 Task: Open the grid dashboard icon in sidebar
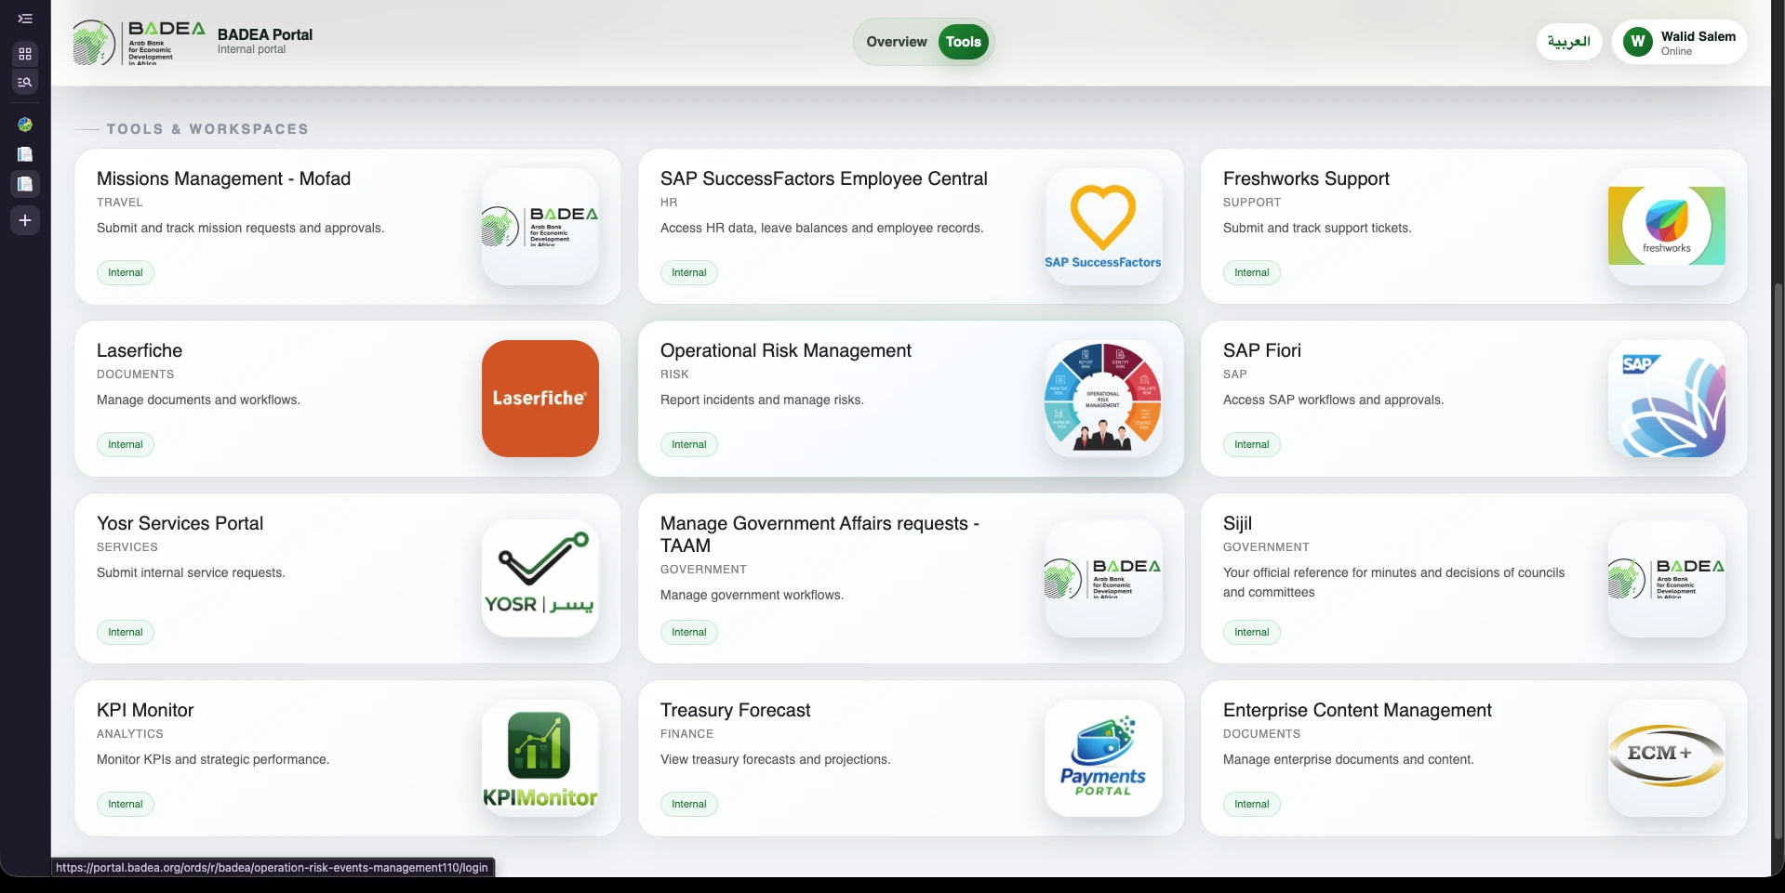25,54
